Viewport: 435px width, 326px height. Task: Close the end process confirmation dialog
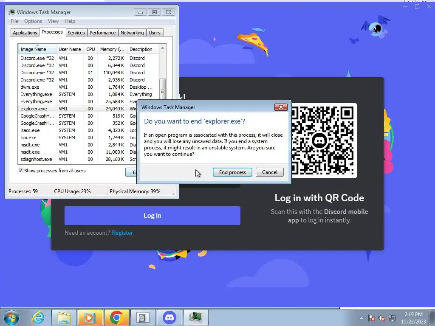281,107
